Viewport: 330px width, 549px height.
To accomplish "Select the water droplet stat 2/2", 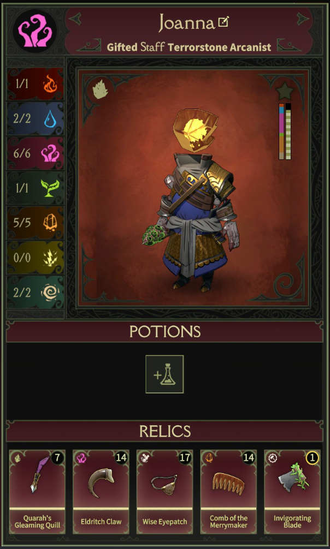I will 35,118.
